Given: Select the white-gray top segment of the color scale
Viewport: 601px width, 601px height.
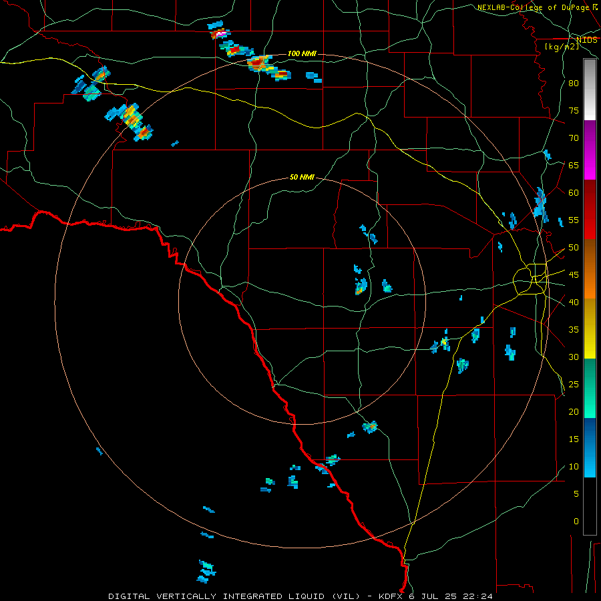Looking at the screenshot, I should click(x=590, y=89).
